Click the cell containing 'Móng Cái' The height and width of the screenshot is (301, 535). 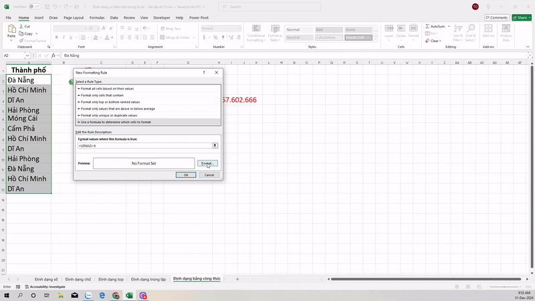pyautogui.click(x=29, y=118)
